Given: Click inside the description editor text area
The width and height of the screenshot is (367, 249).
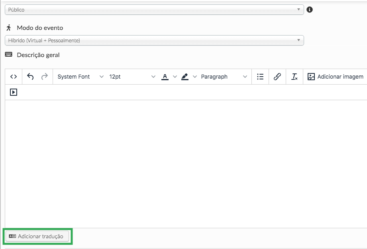Looking at the screenshot, I should pos(186,164).
